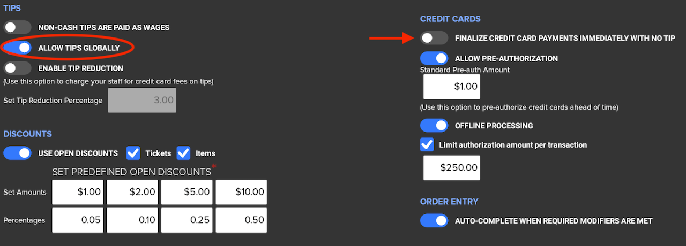Disable the Offline Processing toggle

(x=434, y=126)
